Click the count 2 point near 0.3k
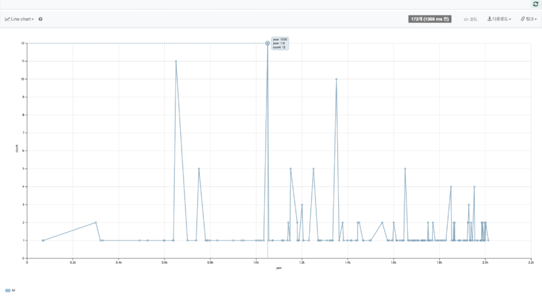 [96, 222]
